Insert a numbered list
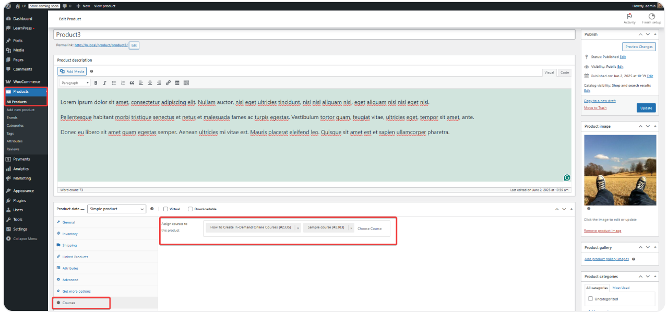Viewport: 668px width, 313px height. pyautogui.click(x=123, y=82)
